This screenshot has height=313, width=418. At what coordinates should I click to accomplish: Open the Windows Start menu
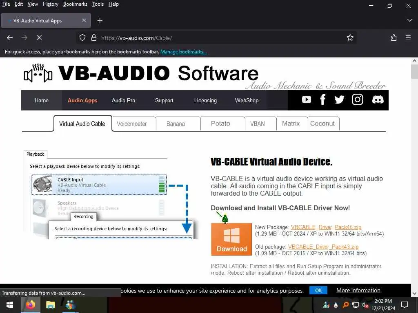coord(10,305)
